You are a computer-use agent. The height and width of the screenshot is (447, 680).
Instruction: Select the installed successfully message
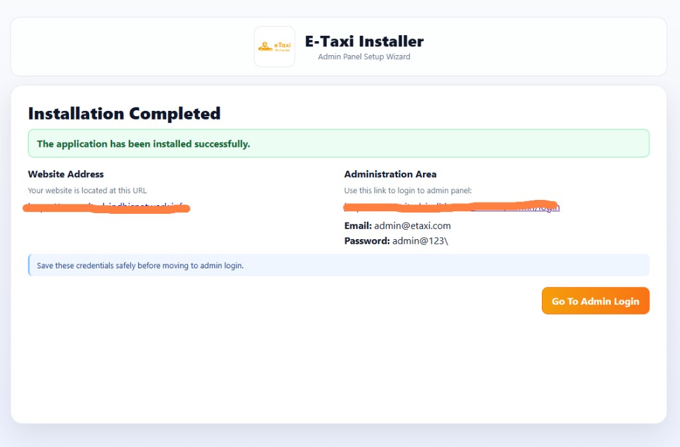(338, 143)
